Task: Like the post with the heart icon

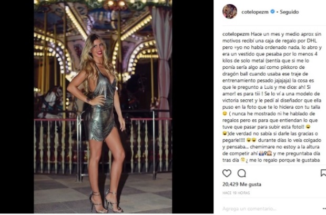Action: (x=227, y=173)
